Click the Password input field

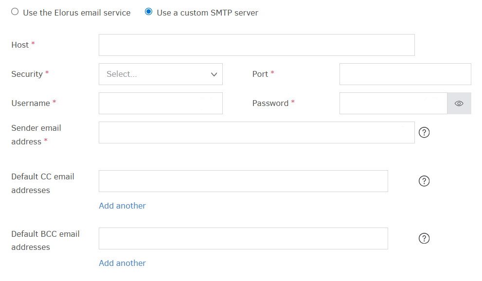click(x=393, y=103)
